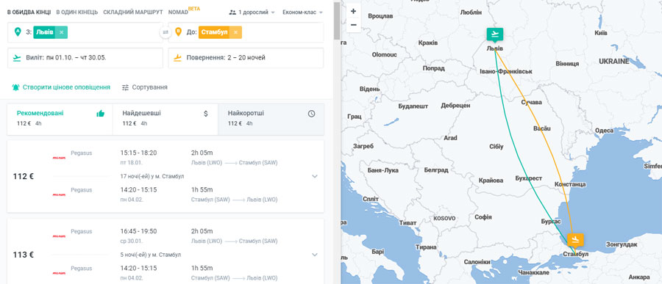Click the 112 € price on first result
Viewport: 662px width, 284px height.
(x=24, y=177)
